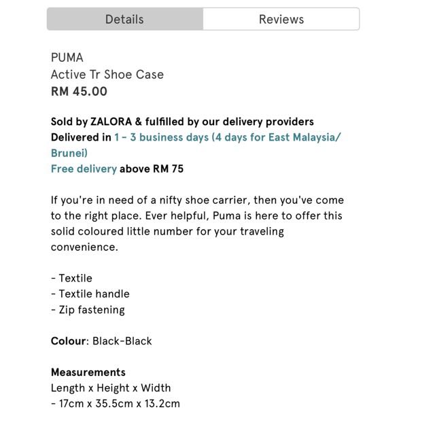Switch to the Reviews tab
The width and height of the screenshot is (435, 435).
pos(281,19)
